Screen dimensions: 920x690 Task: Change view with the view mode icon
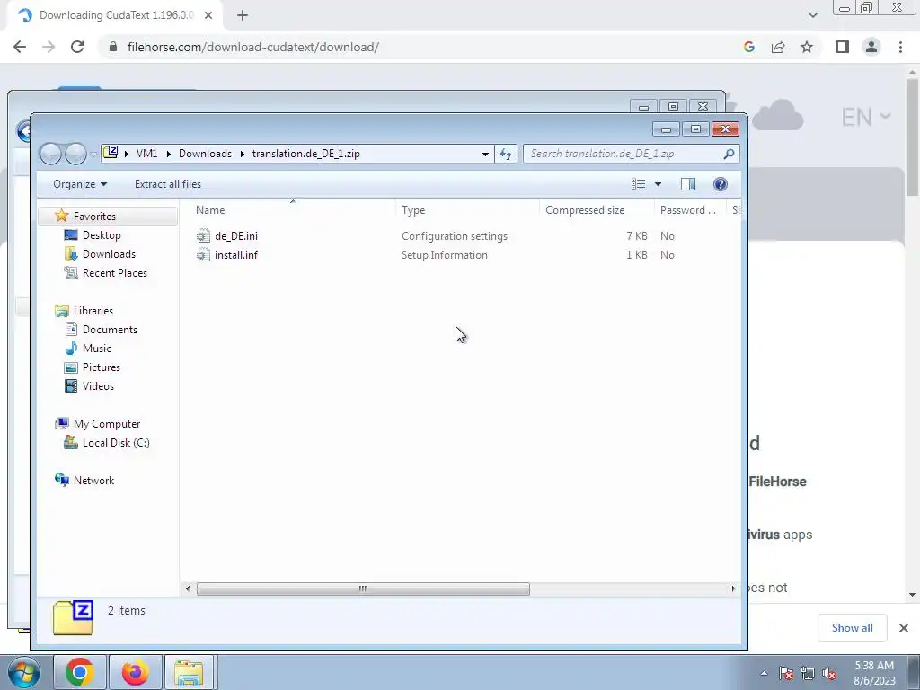[639, 184]
